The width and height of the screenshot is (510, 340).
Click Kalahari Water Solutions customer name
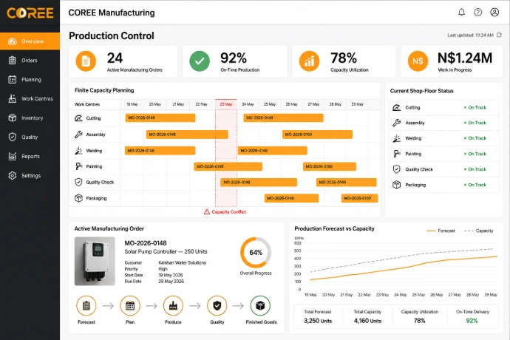click(182, 262)
